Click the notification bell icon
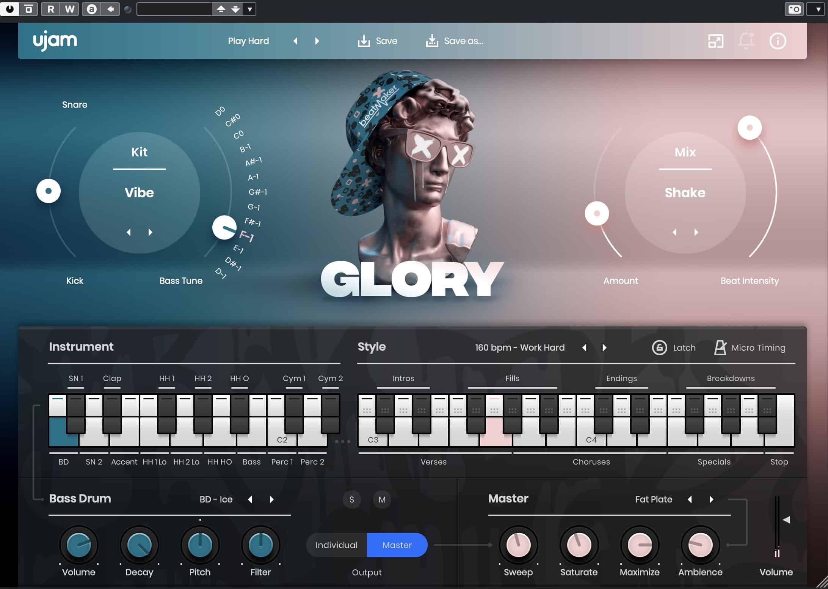 tap(746, 41)
